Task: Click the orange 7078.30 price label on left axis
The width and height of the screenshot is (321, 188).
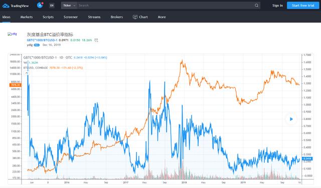Action: click(x=16, y=85)
